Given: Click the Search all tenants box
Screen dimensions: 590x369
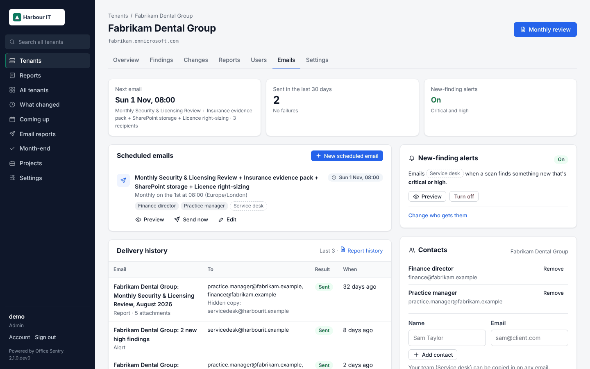Looking at the screenshot, I should click(x=48, y=42).
